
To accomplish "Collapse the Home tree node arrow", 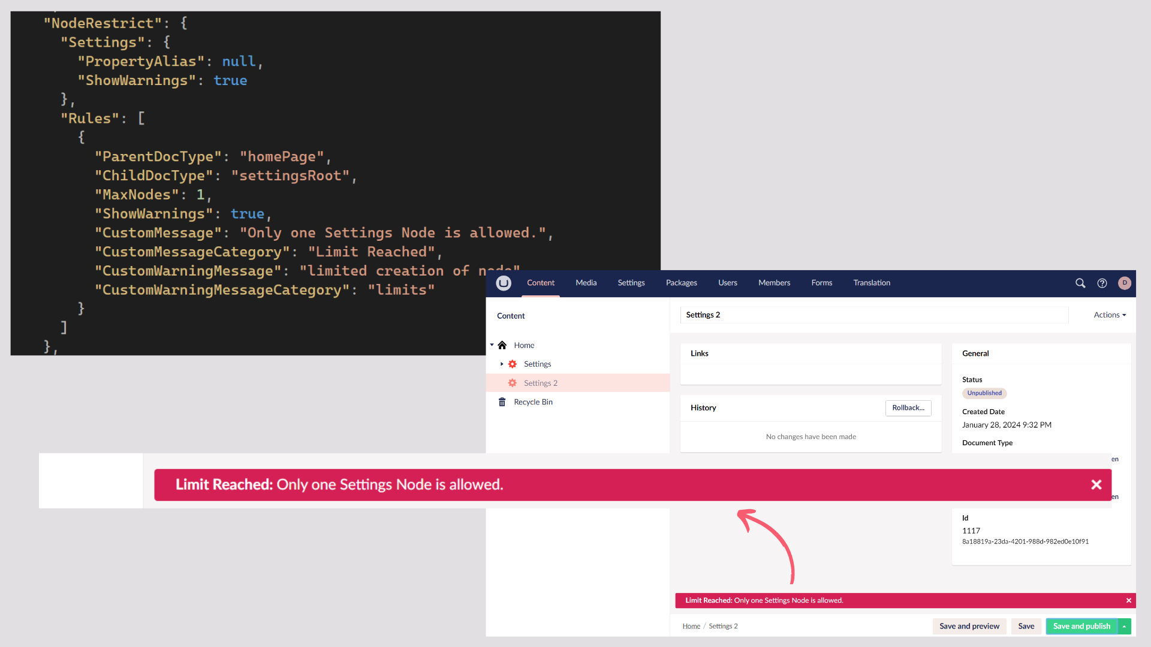I will 492,345.
